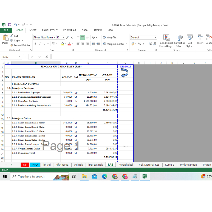Switch to the Rekapitulasi sheet tab
This screenshot has height=212, width=212.
[126, 165]
